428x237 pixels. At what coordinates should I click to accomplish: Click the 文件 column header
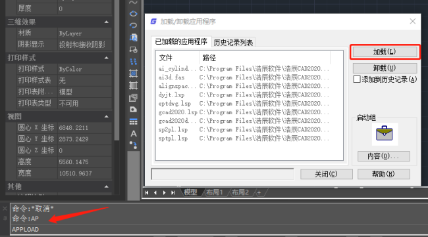(x=178, y=58)
